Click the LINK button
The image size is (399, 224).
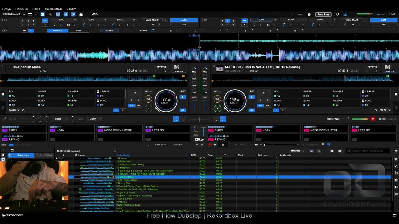pos(94,14)
